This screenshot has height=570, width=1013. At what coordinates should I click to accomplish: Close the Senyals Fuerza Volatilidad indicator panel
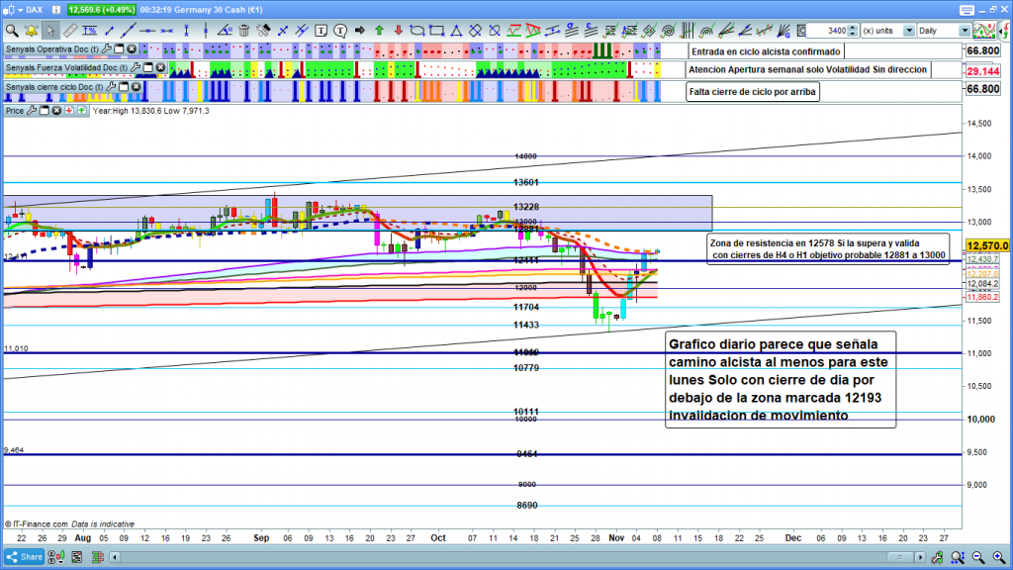tap(160, 67)
